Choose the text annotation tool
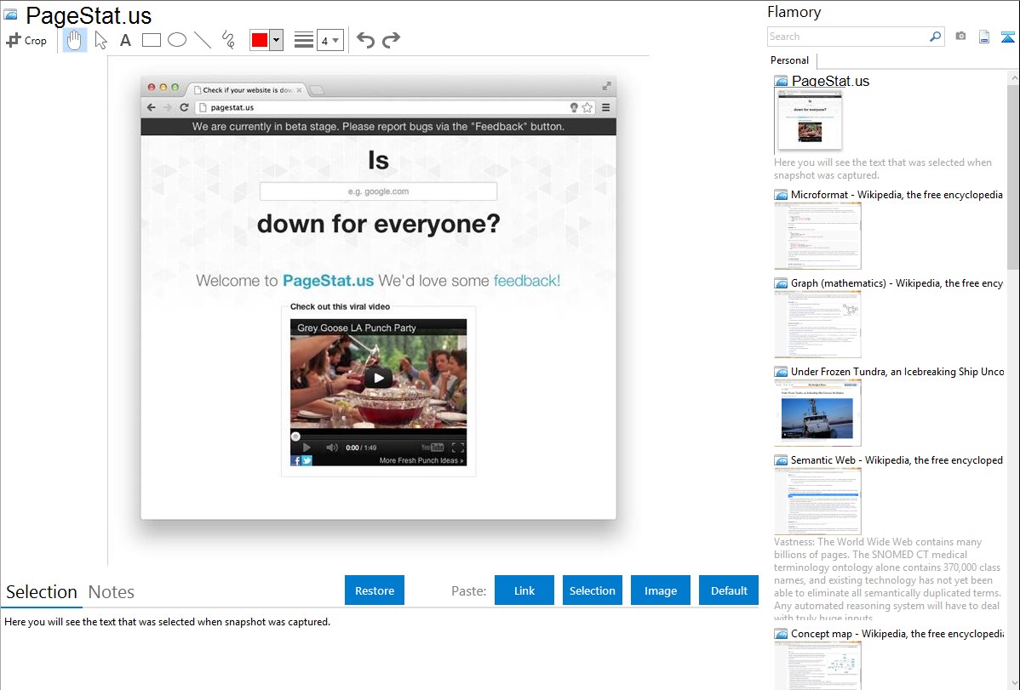 [125, 40]
